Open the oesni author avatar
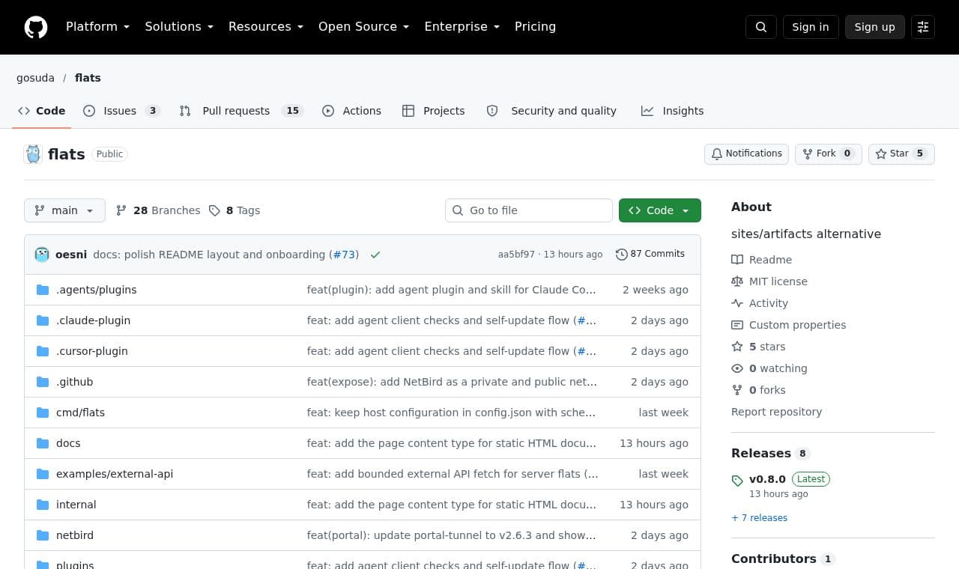The image size is (959, 569). tap(42, 255)
